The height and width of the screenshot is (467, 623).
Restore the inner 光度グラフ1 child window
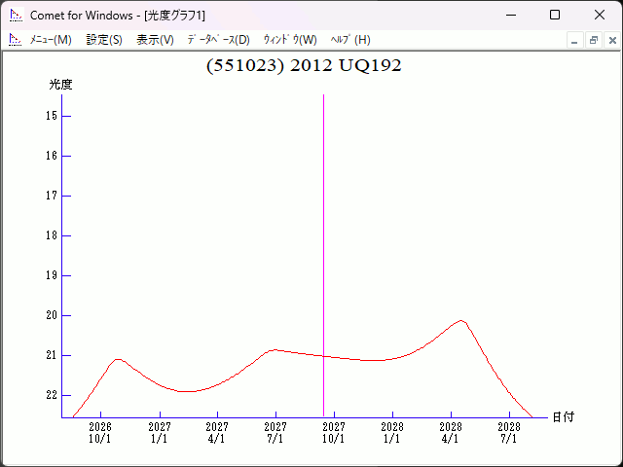(594, 41)
